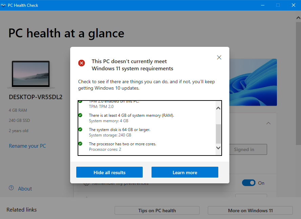Select 'TPM: TPM 2.0' text
Viewport: 301px width, 219px height.
tap(101, 107)
